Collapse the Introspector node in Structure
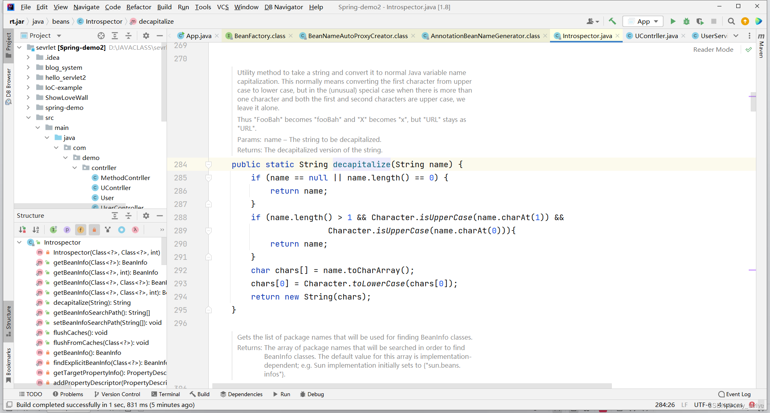 point(19,242)
